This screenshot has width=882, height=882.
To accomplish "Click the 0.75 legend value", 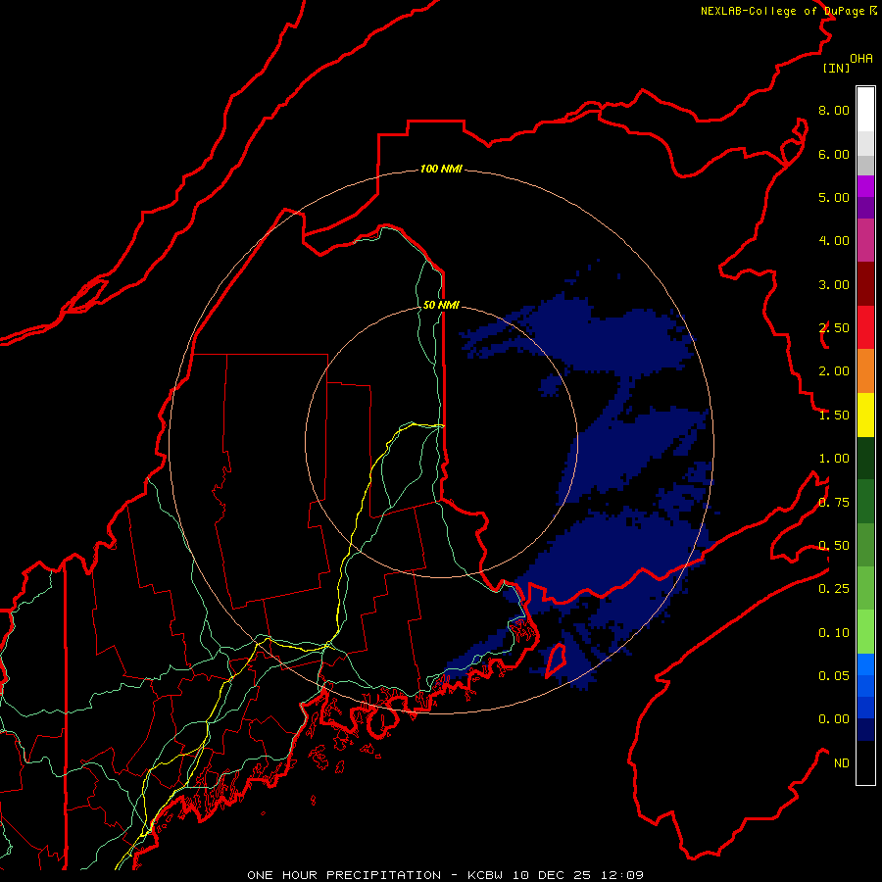I will (x=834, y=503).
